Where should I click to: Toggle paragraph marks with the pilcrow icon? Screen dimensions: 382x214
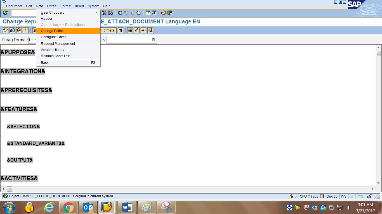coord(121,30)
